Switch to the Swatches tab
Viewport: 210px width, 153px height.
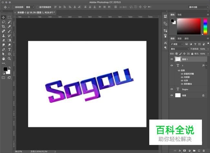[179, 15]
